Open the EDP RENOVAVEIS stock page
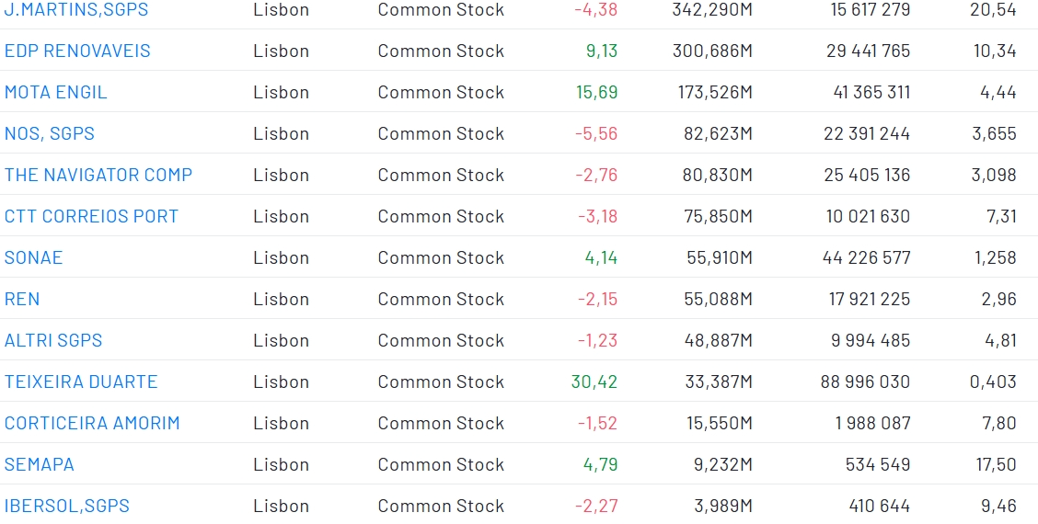Viewport: 1038px width, 524px height. [77, 51]
